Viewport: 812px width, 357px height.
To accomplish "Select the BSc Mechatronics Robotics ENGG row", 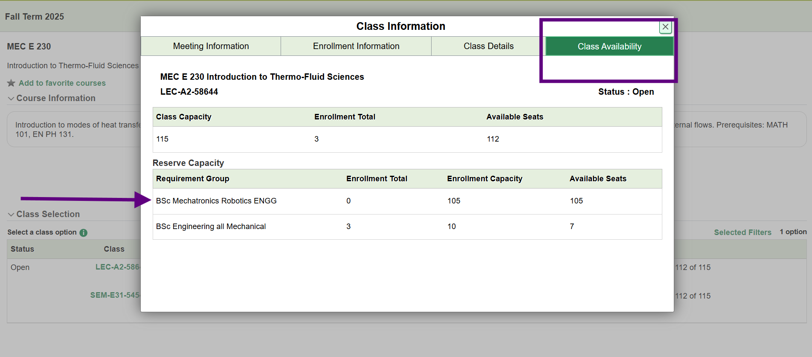I will (x=216, y=201).
